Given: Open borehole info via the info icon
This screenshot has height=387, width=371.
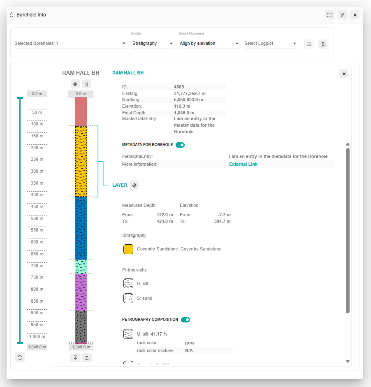Looking at the screenshot, I should click(86, 84).
